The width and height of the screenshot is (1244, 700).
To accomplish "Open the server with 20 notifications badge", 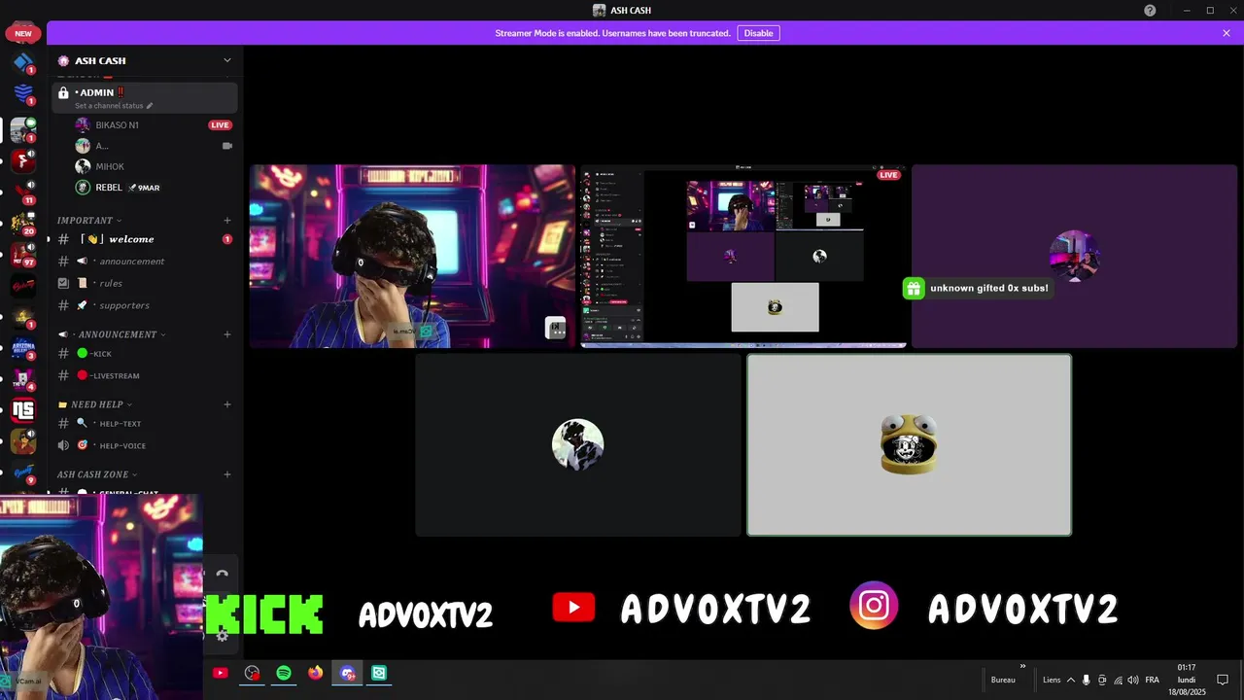I will (22, 224).
